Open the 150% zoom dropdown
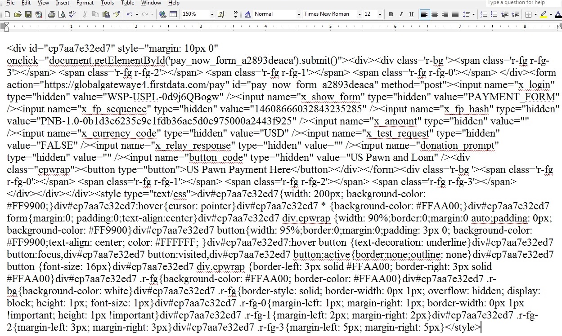562x336 pixels. [x=211, y=14]
